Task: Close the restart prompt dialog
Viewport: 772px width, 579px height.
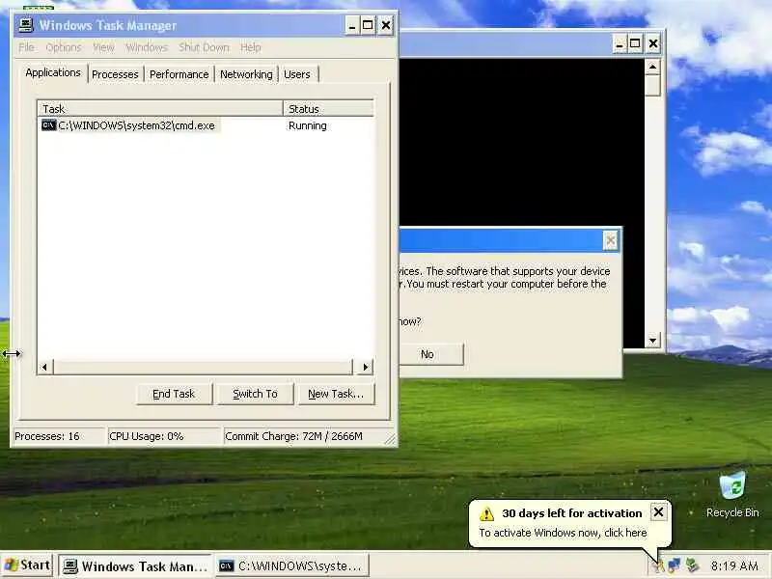Action: pos(611,240)
